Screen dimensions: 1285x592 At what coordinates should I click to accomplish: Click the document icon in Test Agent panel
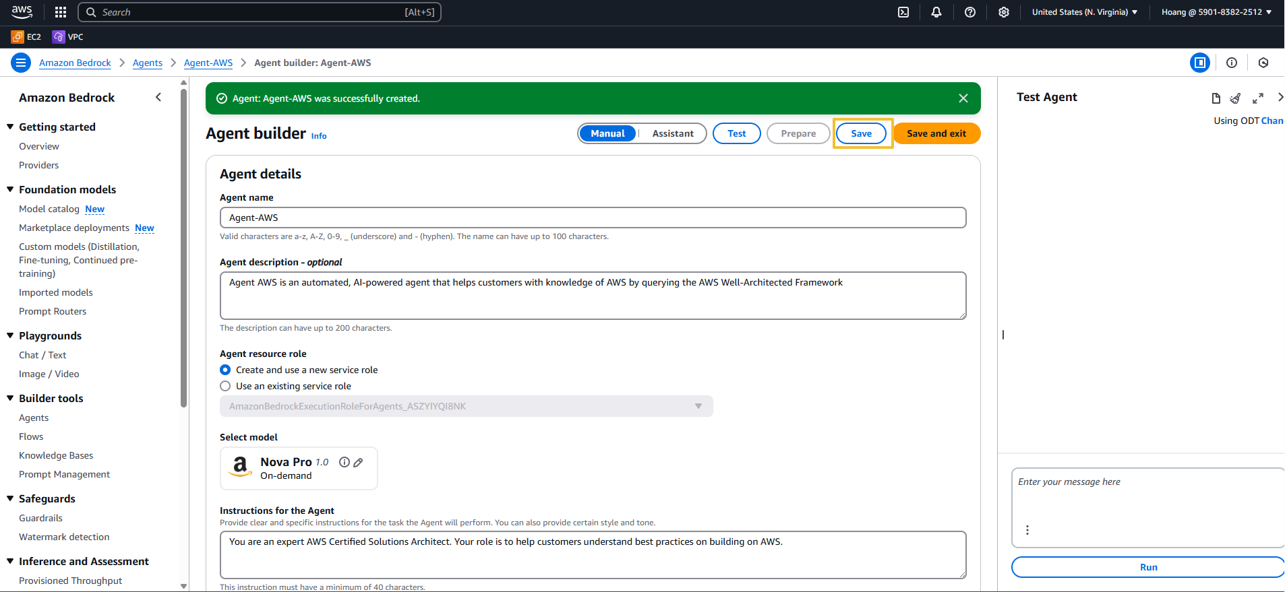[x=1216, y=98]
